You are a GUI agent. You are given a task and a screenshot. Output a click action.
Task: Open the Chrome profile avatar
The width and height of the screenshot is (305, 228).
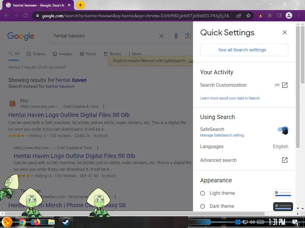coord(289,15)
